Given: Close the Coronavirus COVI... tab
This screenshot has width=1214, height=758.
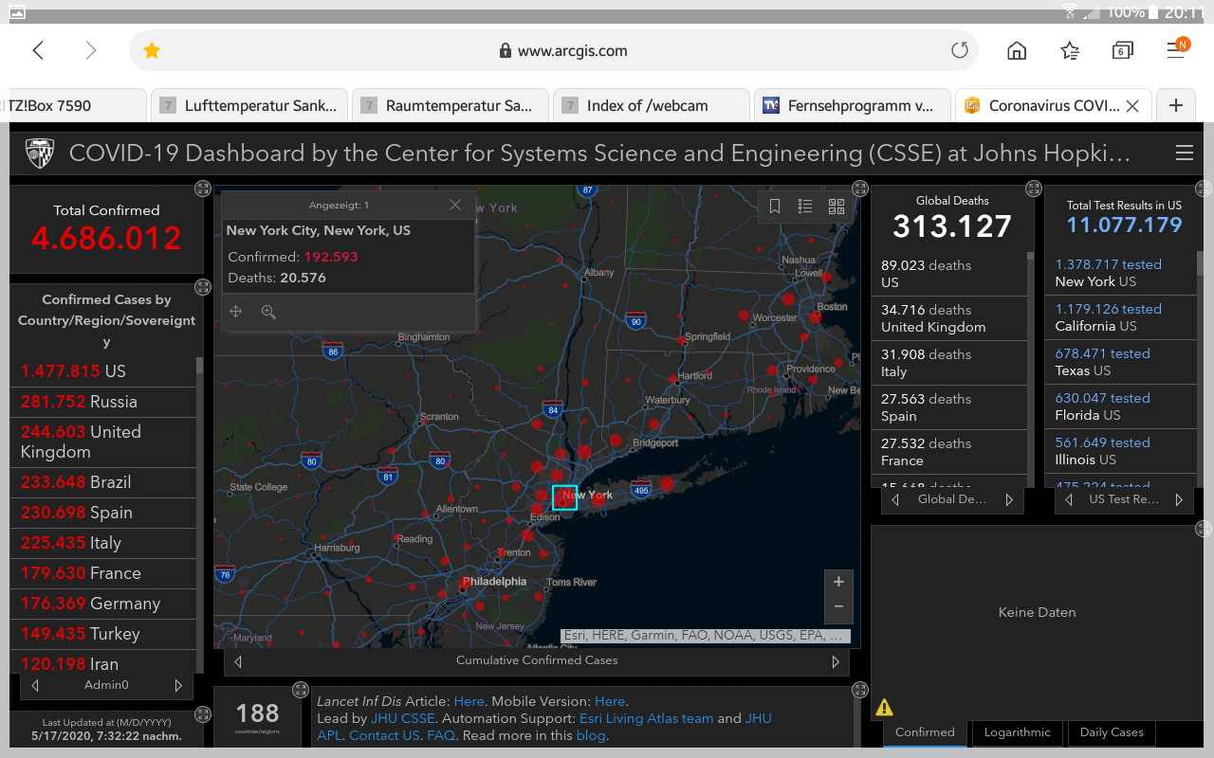Looking at the screenshot, I should pyautogui.click(x=1131, y=106).
